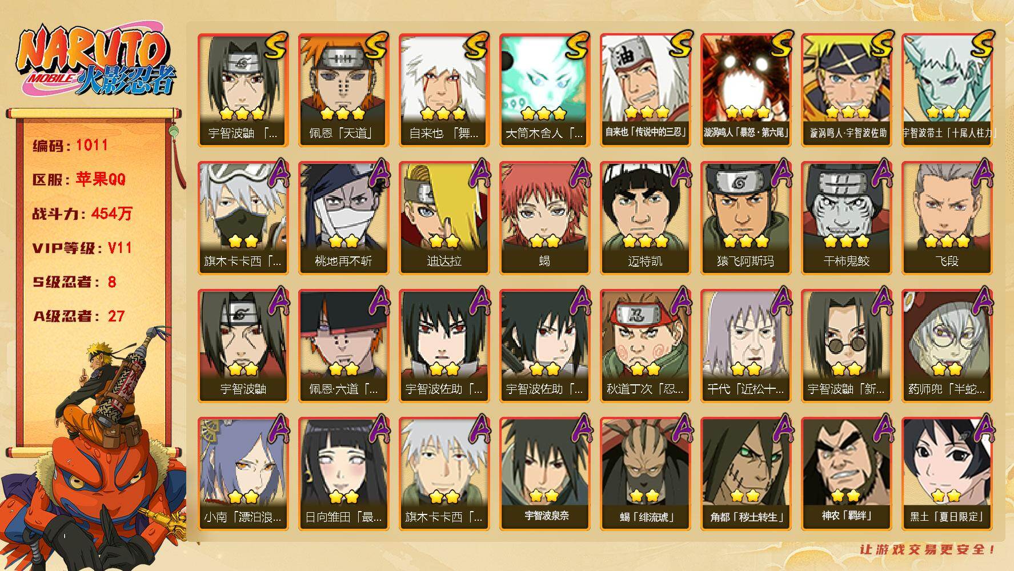1014x571 pixels.
Task: Click the Naruto Mobile 火影忍者 logo
Action: (x=95, y=61)
